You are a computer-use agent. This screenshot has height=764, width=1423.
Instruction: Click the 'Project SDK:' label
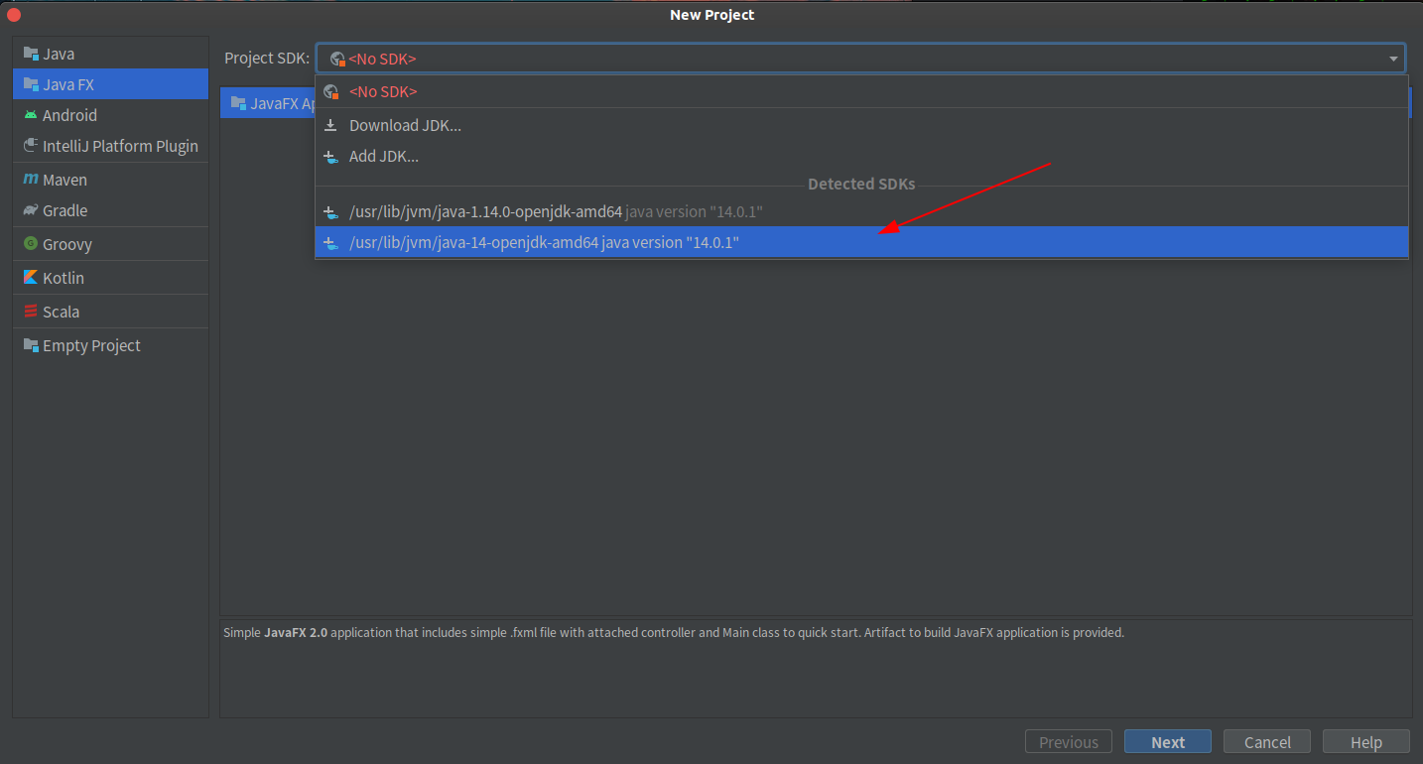tap(267, 59)
